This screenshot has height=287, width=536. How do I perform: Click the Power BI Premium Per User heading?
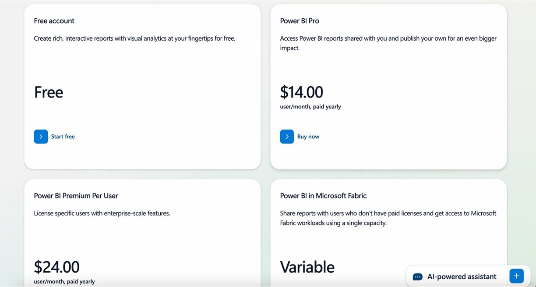click(76, 196)
